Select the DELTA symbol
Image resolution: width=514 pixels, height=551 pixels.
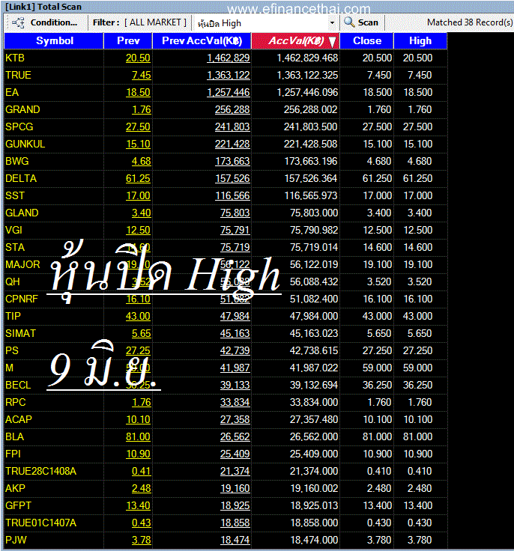(21, 178)
